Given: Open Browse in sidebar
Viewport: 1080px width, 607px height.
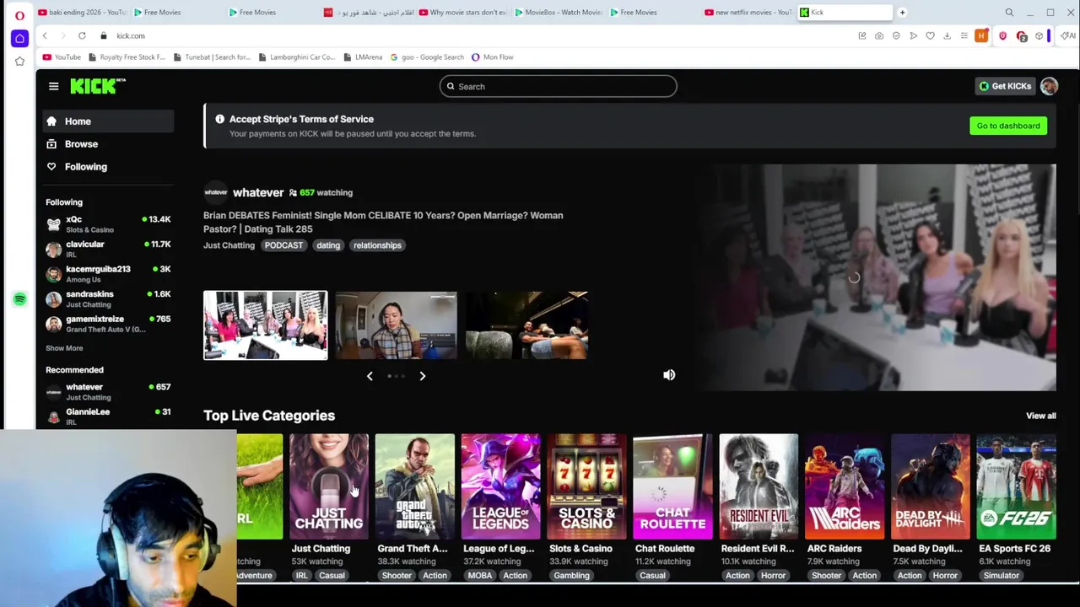Looking at the screenshot, I should tap(109, 144).
